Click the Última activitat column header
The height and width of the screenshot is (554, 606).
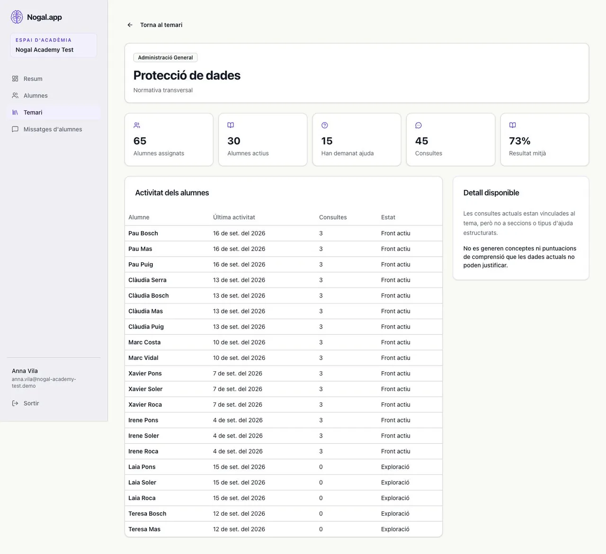pos(234,217)
